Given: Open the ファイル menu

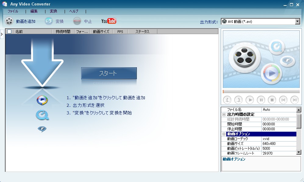Looking at the screenshot, I should 13,11.
